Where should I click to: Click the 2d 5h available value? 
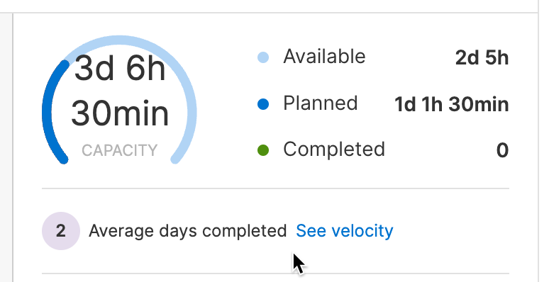tap(482, 57)
